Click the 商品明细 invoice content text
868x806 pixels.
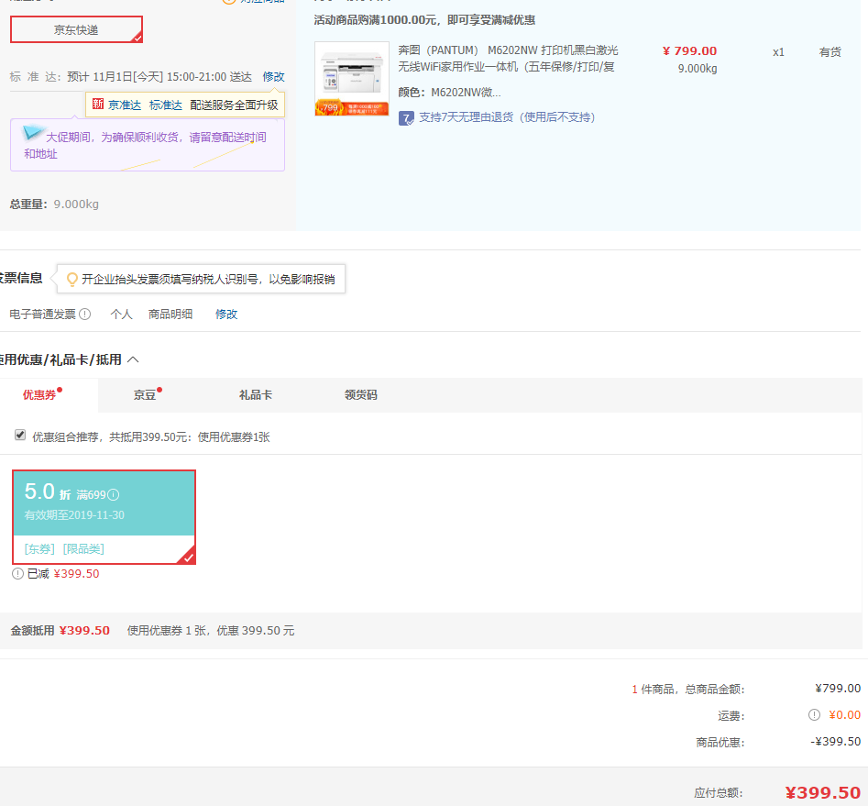170,315
